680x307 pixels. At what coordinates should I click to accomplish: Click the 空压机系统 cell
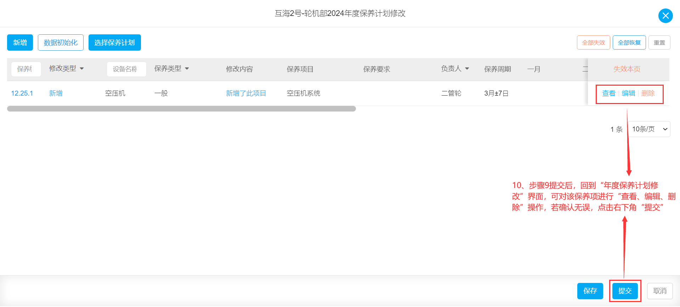304,93
